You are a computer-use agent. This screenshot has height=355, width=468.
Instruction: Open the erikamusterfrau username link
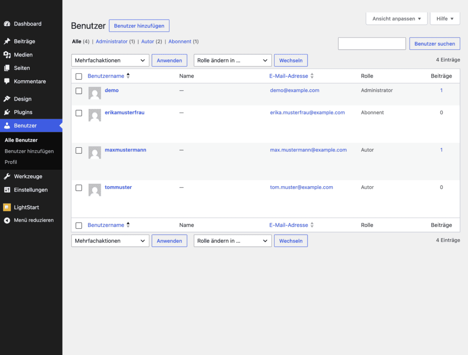[x=124, y=112]
